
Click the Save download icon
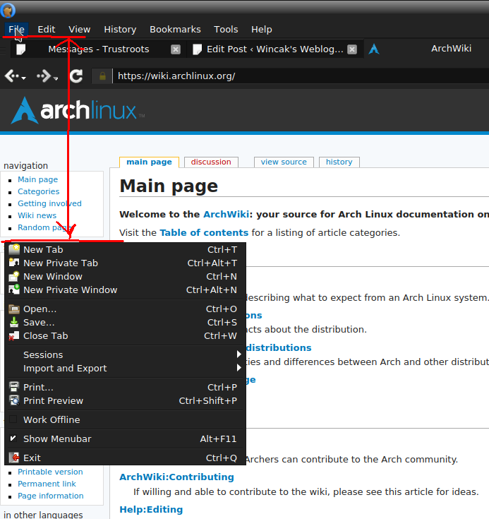pyautogui.click(x=14, y=322)
